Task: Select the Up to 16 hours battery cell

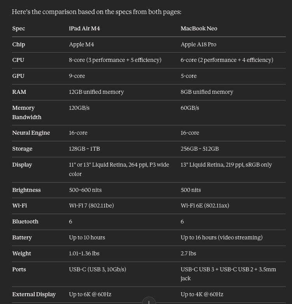Action: click(221, 237)
